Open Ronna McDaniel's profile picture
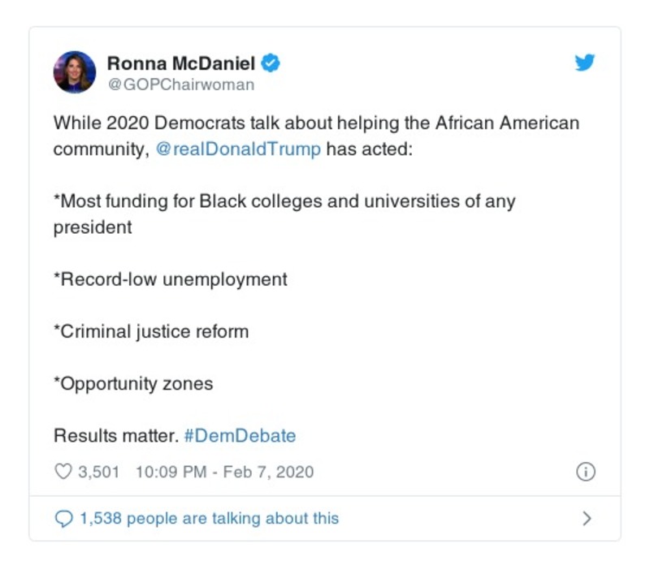The height and width of the screenshot is (570, 650). 75,71
